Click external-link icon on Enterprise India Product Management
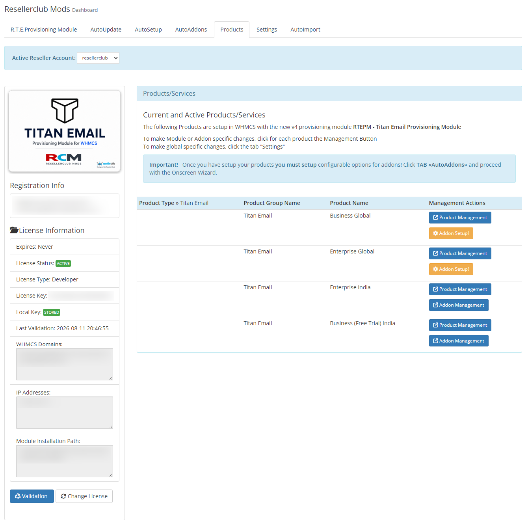Screen dimensions: 528x525 [435, 289]
